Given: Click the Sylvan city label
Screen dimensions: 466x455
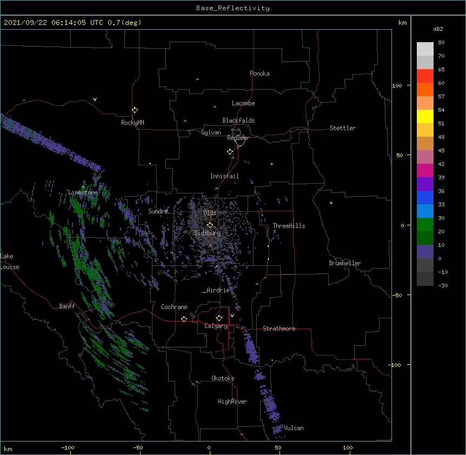Looking at the screenshot, I should [x=211, y=132].
